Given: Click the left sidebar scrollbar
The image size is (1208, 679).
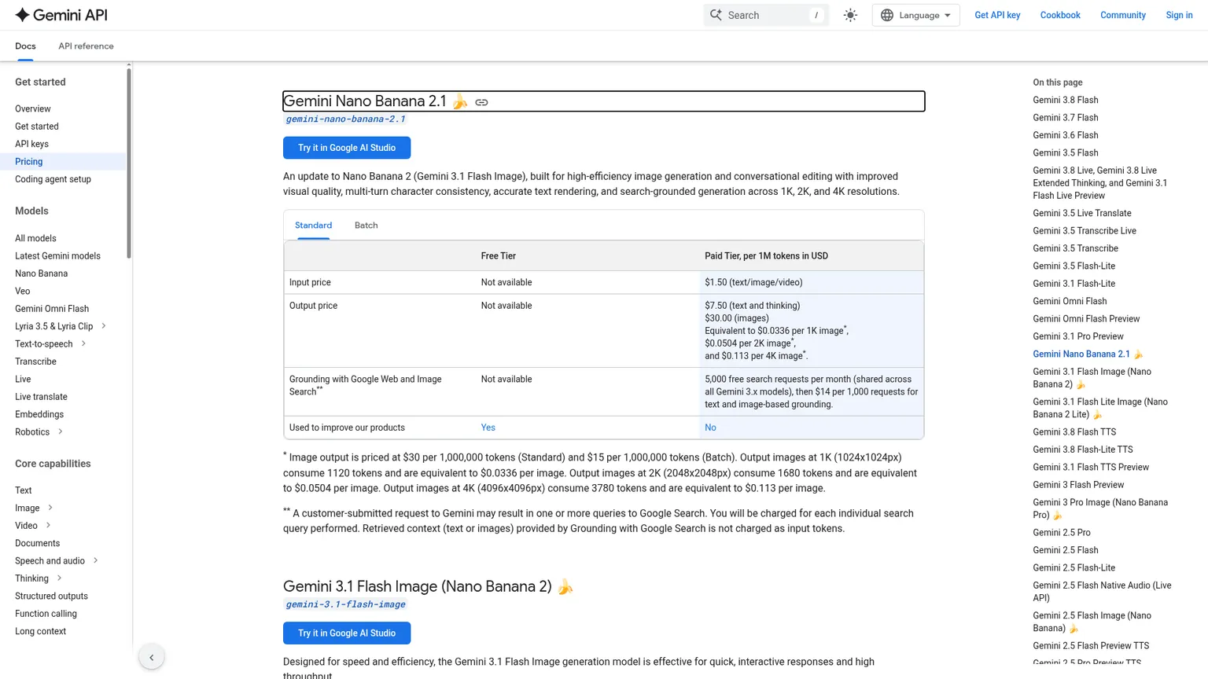Looking at the screenshot, I should click(129, 163).
